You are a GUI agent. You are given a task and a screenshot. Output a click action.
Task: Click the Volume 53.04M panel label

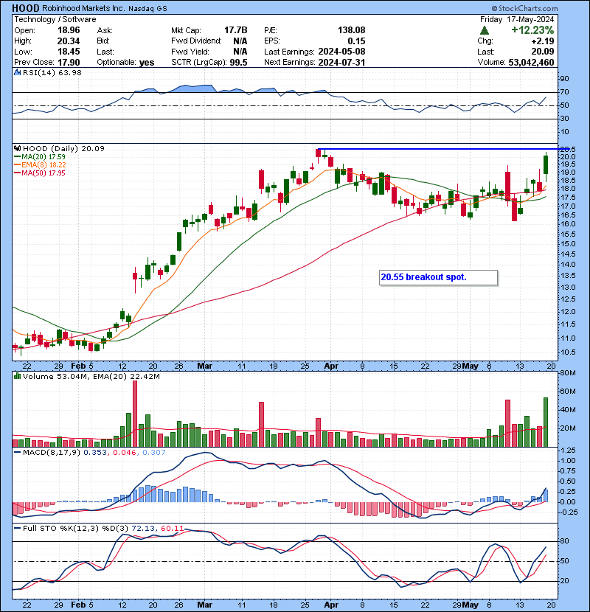[x=56, y=376]
